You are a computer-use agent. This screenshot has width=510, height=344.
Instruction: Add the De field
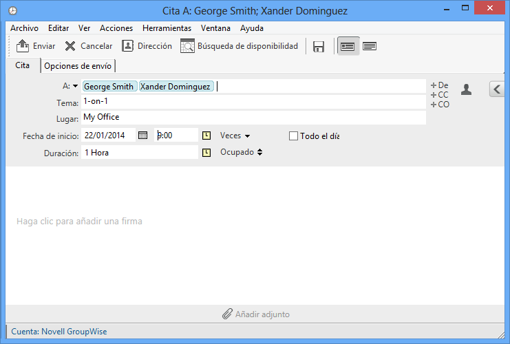click(439, 85)
